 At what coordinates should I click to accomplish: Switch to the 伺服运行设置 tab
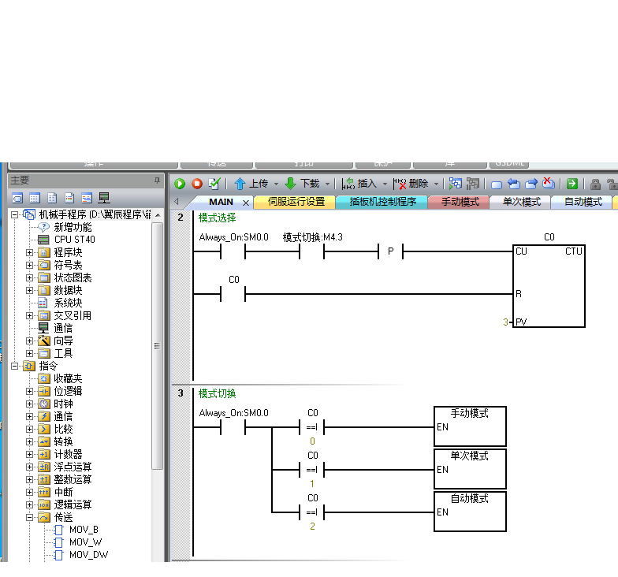(x=296, y=202)
